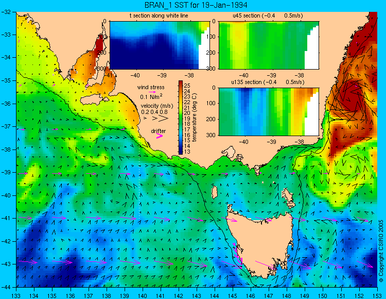Click the magenta wind stress legend arrow
The height and width of the screenshot is (299, 386).
pos(152,92)
